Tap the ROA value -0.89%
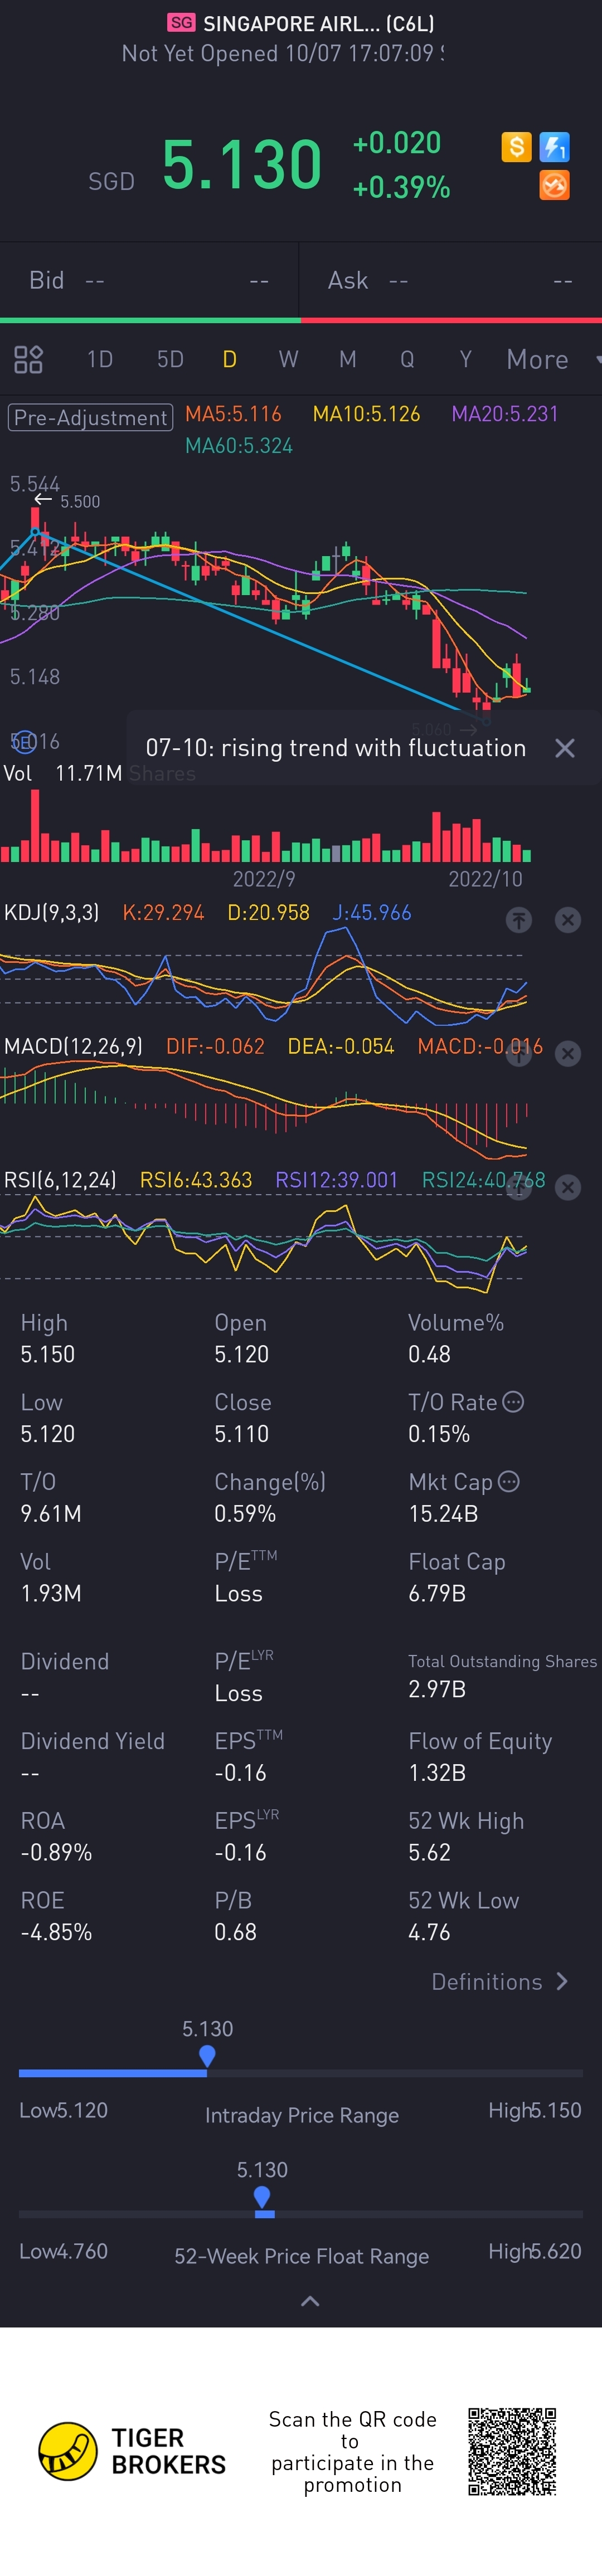 [56, 1852]
